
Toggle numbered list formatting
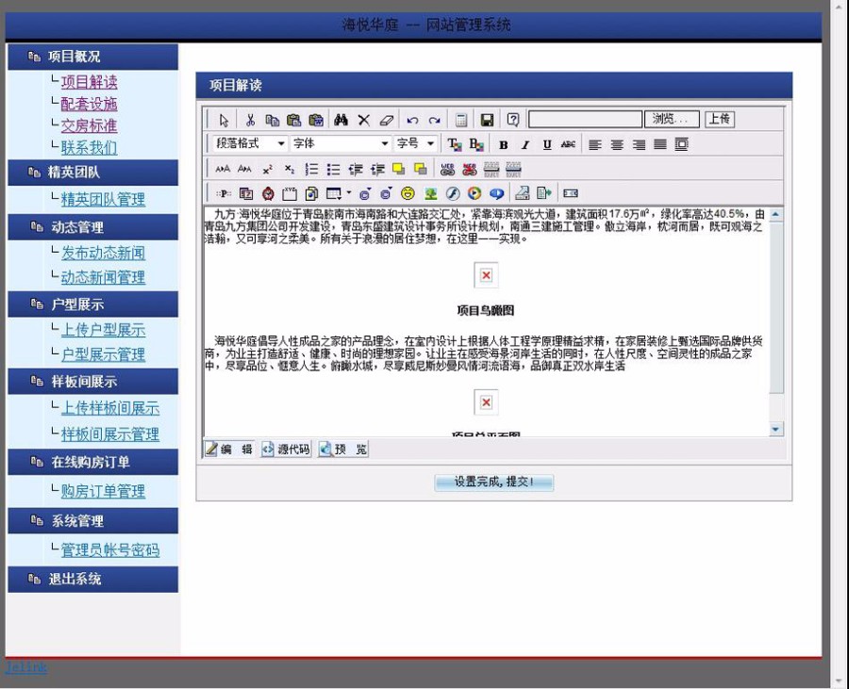coord(312,170)
